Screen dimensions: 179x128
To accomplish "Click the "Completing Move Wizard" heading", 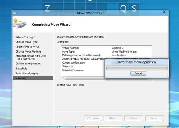I will [51, 24].
